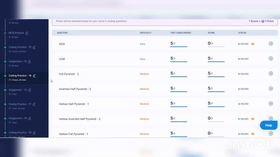This screenshot has width=280, height=157.
Task: Open Assignment - 13 in sidebar
Action: [17, 90]
